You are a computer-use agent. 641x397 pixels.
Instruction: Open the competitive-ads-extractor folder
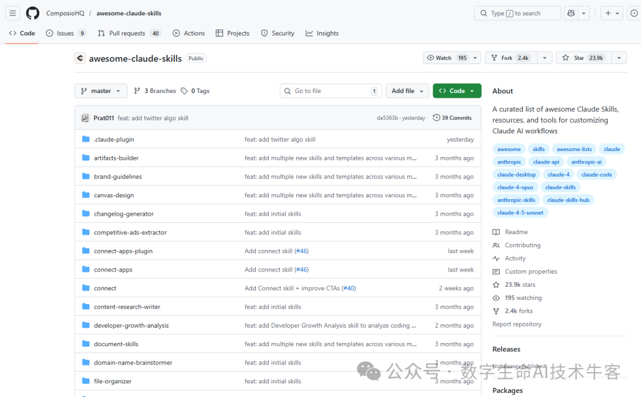click(130, 232)
